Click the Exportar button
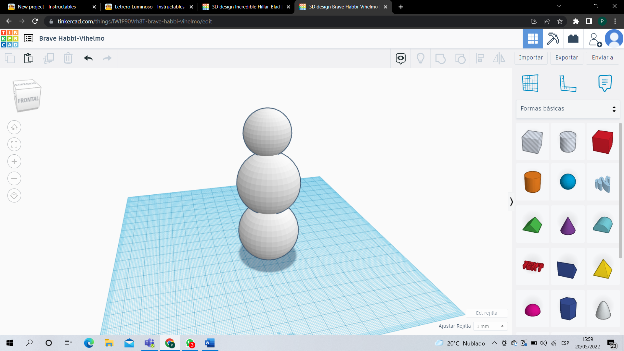 click(x=566, y=58)
